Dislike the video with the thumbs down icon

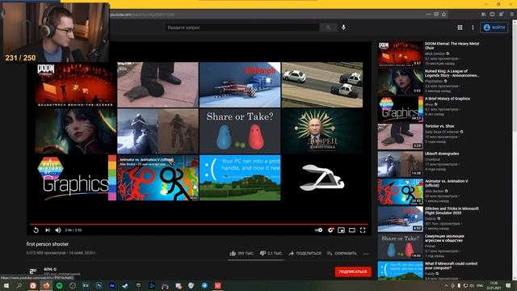point(263,253)
